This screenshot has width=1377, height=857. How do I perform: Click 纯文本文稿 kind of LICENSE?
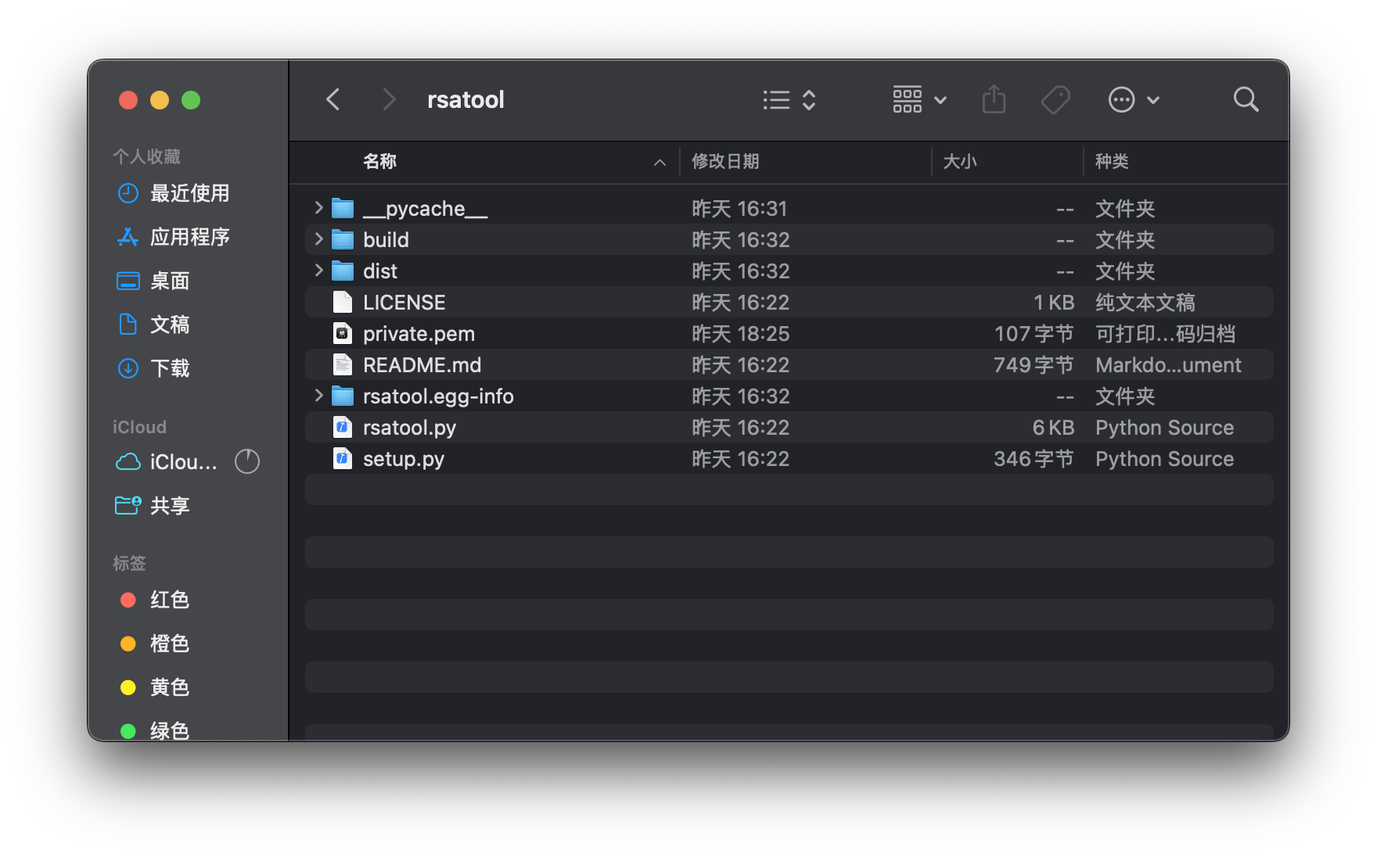pyautogui.click(x=1145, y=303)
